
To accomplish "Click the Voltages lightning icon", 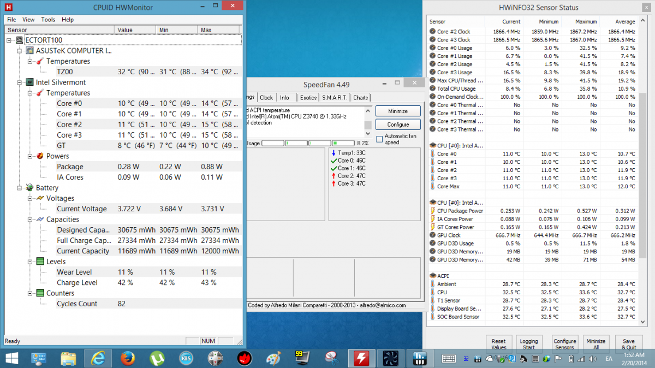I will tap(40, 198).
